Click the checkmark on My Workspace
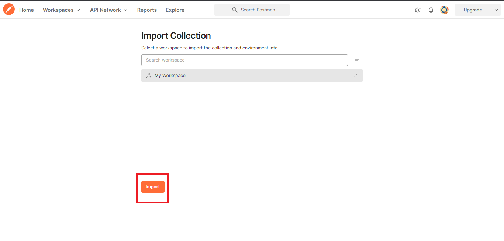 coord(355,76)
